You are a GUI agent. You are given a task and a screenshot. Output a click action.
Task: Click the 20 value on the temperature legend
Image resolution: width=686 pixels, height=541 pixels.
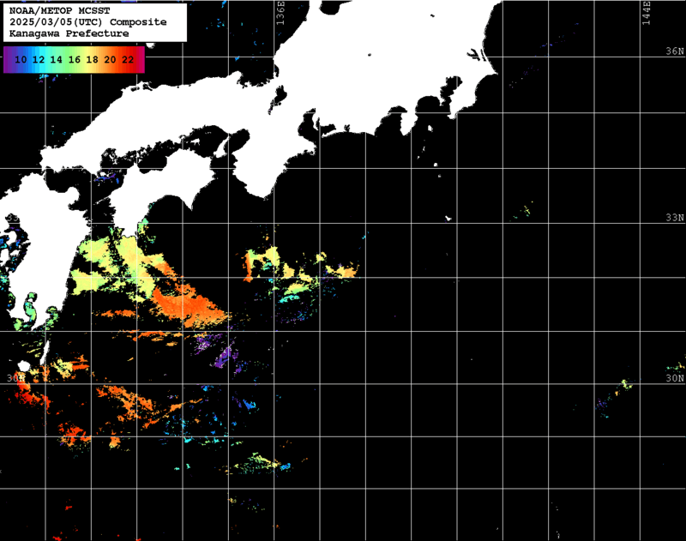(111, 59)
